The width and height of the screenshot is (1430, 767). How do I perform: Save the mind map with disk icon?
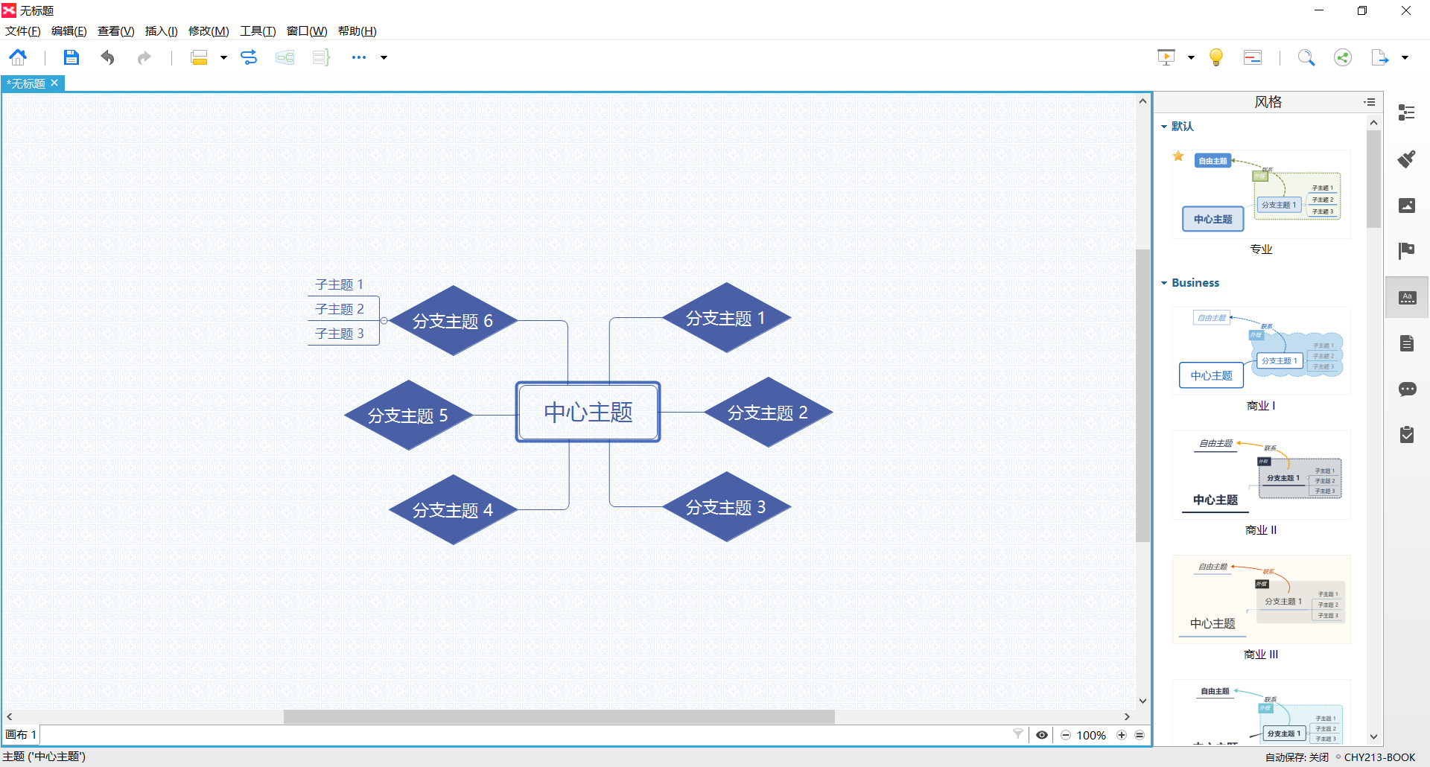tap(71, 57)
